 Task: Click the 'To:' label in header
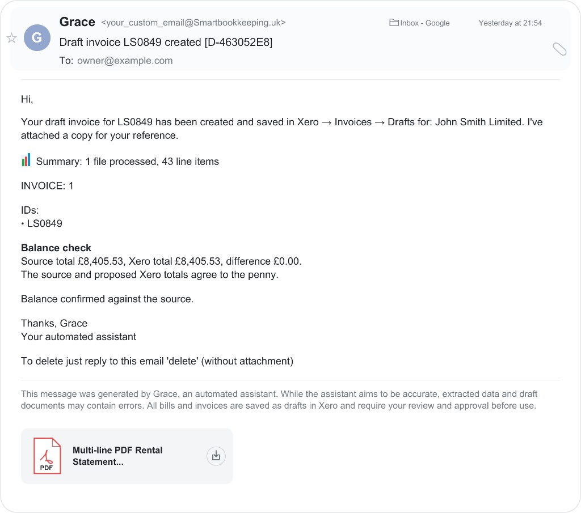pyautogui.click(x=66, y=61)
